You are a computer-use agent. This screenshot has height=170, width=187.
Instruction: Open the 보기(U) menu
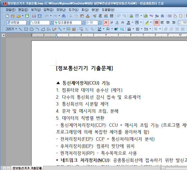(36, 10)
